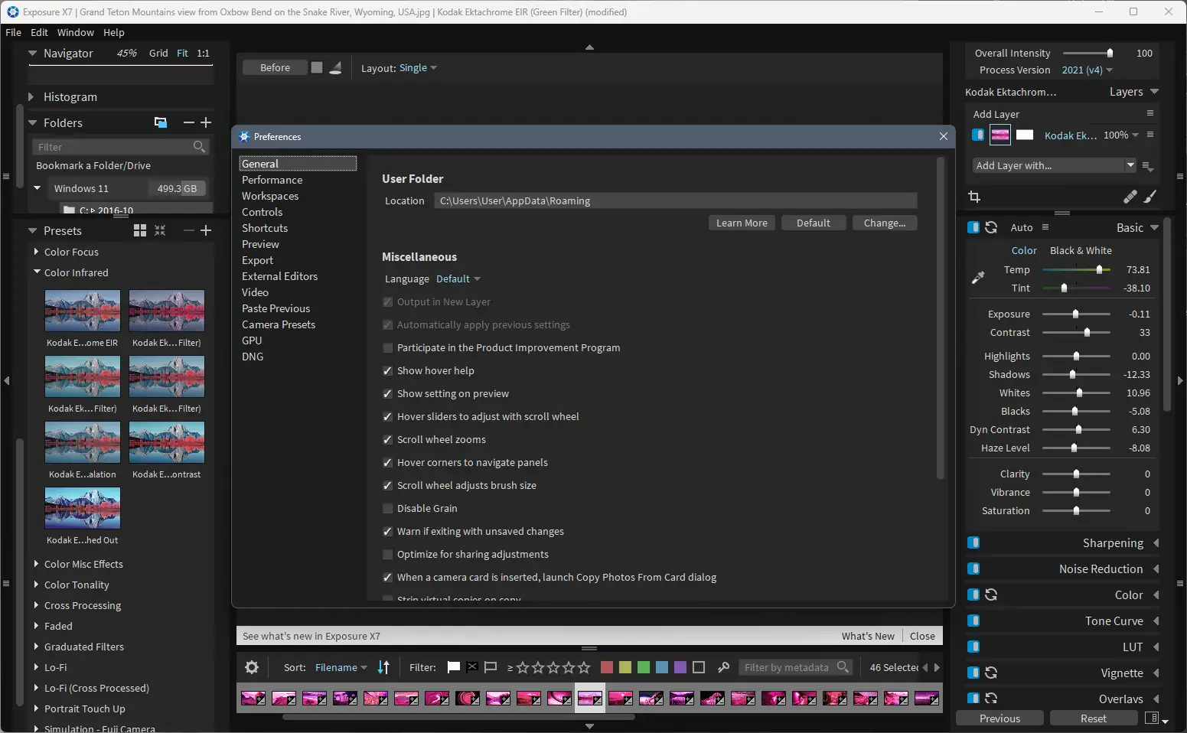Image resolution: width=1187 pixels, height=733 pixels.
Task: Click the Folders filter input field
Action: tap(121, 147)
